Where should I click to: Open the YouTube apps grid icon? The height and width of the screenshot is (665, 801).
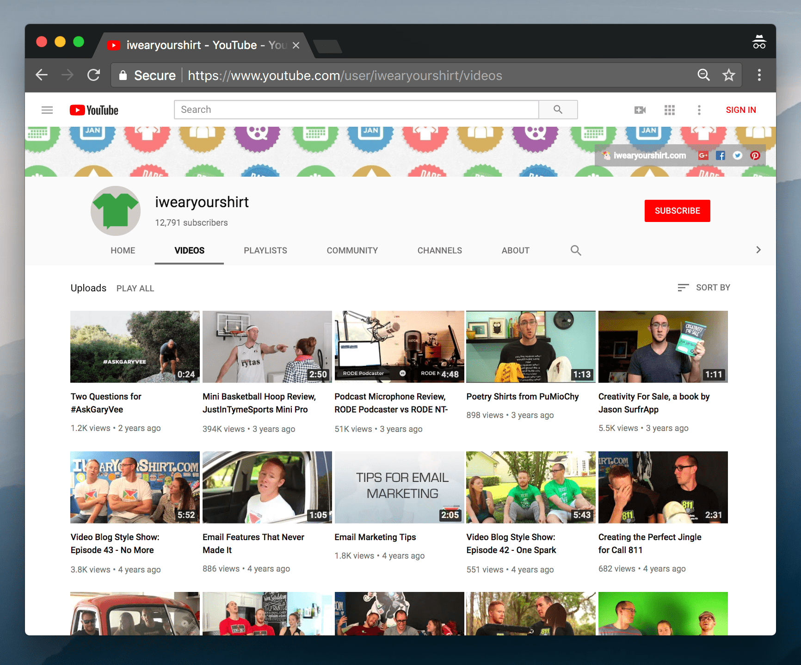[x=670, y=110]
